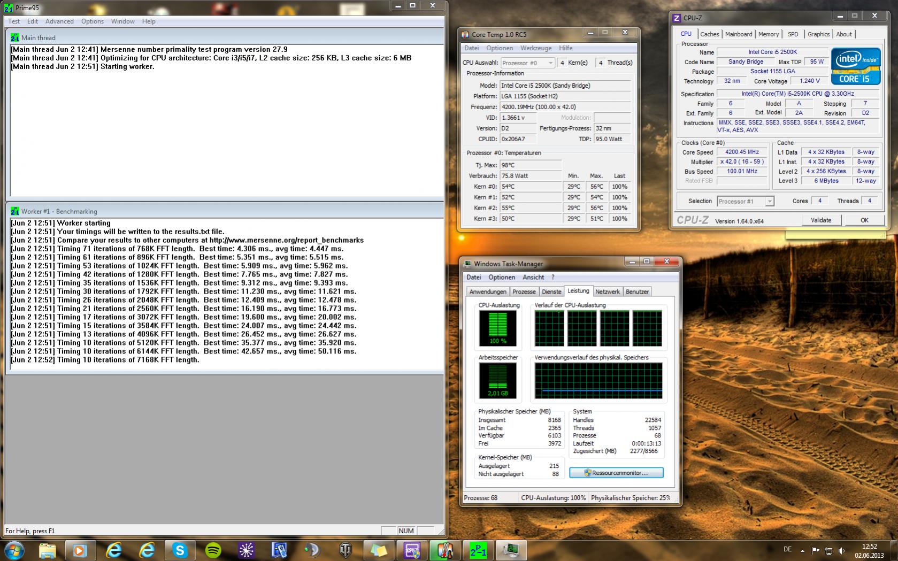Switch to the Benutzer tab in Task Manager

click(638, 291)
